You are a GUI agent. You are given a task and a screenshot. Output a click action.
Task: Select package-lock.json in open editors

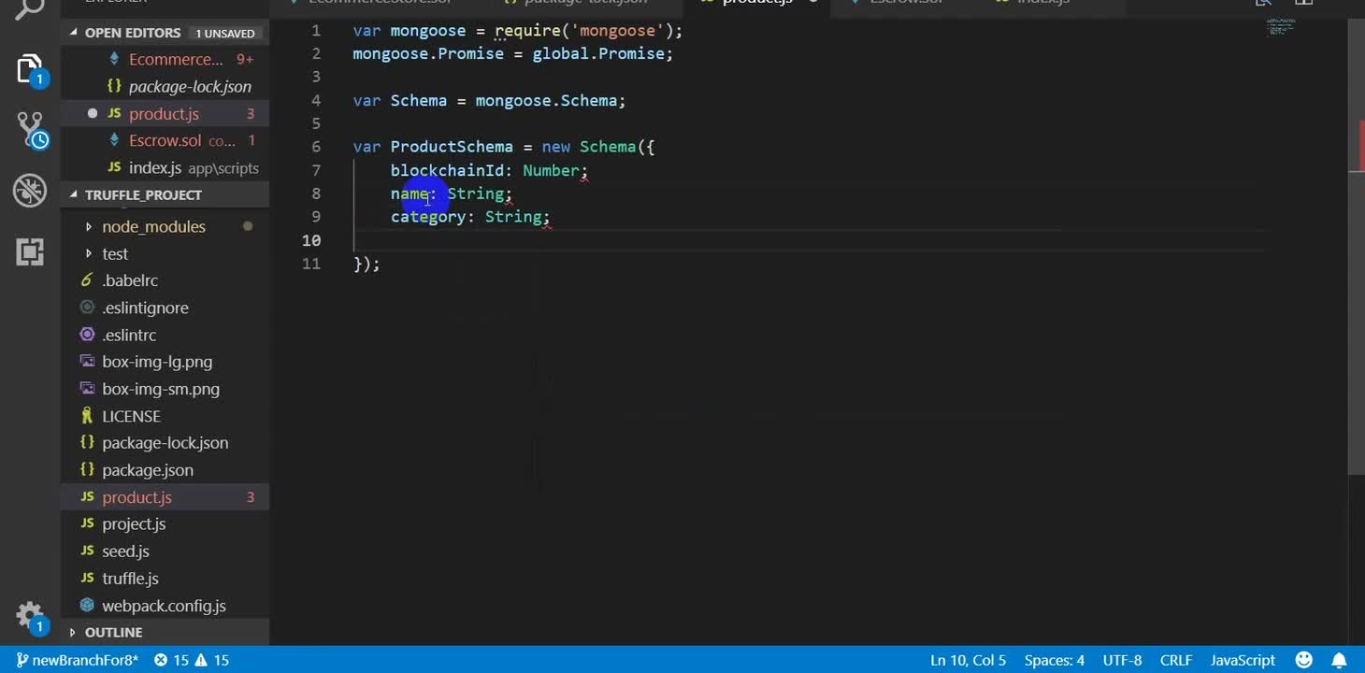coord(190,86)
